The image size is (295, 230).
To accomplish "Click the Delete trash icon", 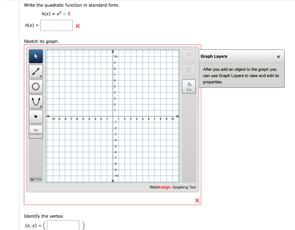I will [189, 71].
